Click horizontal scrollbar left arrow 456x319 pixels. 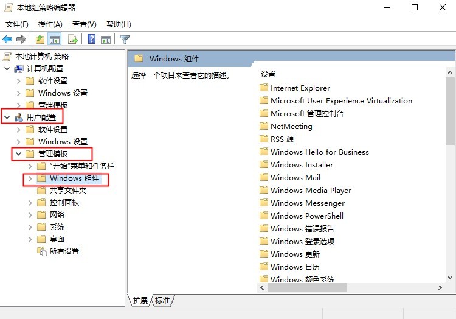click(262, 287)
